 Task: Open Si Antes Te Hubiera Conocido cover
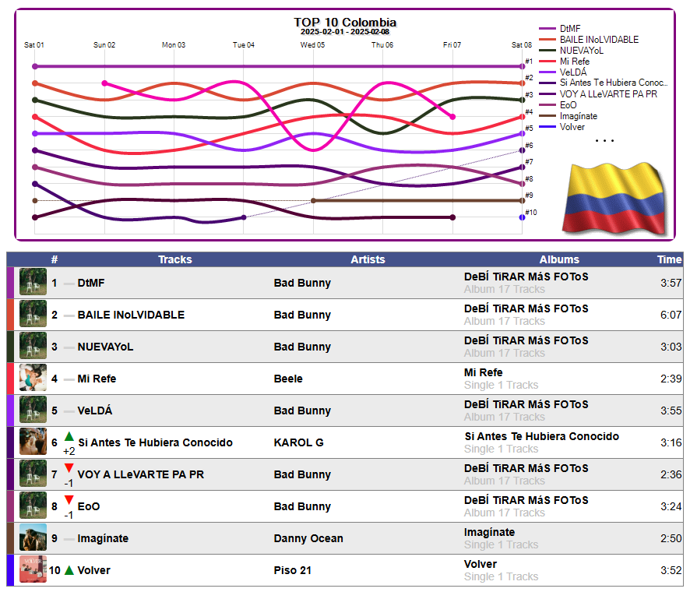(33, 442)
